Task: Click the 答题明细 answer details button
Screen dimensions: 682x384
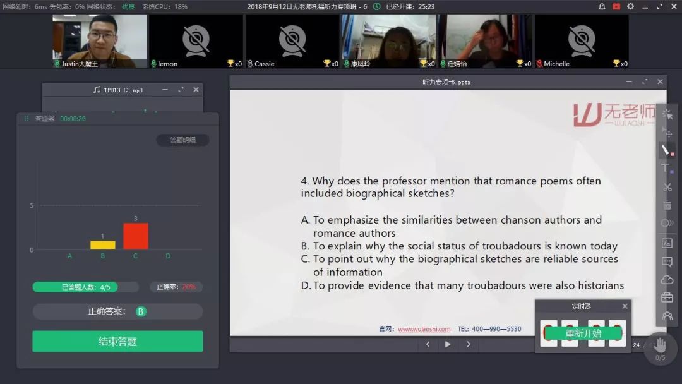Action: (x=182, y=140)
